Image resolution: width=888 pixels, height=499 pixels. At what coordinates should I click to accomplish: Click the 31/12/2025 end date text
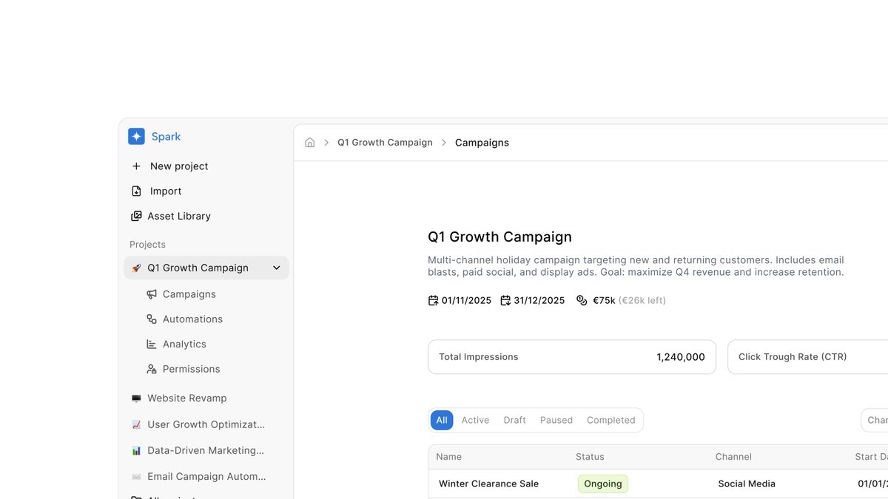pos(539,300)
